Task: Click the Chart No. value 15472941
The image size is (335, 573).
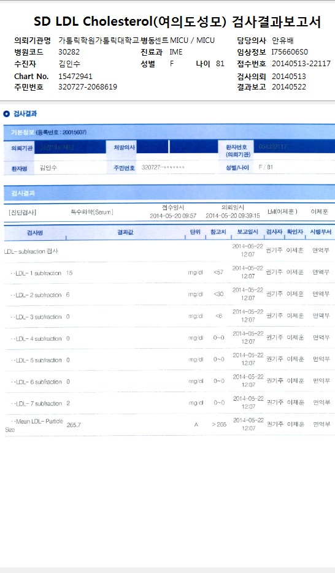Action: 75,77
